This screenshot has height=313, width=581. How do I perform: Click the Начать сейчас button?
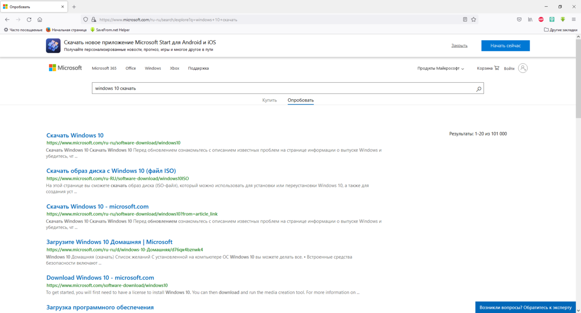click(x=505, y=45)
